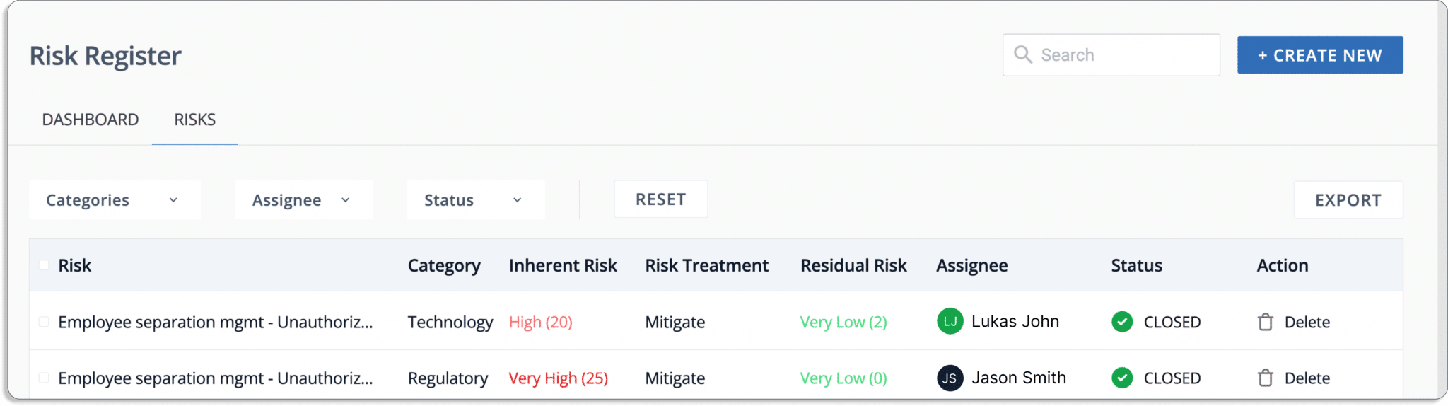Image resolution: width=1448 pixels, height=406 pixels.
Task: Click the EXPORT button
Action: (x=1348, y=200)
